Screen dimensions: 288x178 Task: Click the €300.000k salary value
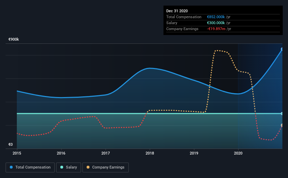click(216, 23)
